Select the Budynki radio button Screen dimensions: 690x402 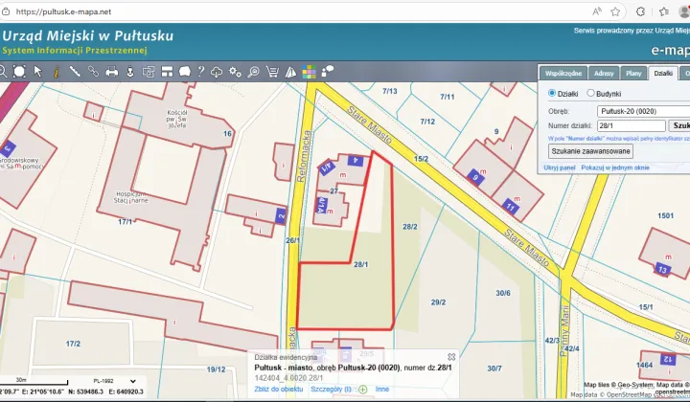click(590, 94)
